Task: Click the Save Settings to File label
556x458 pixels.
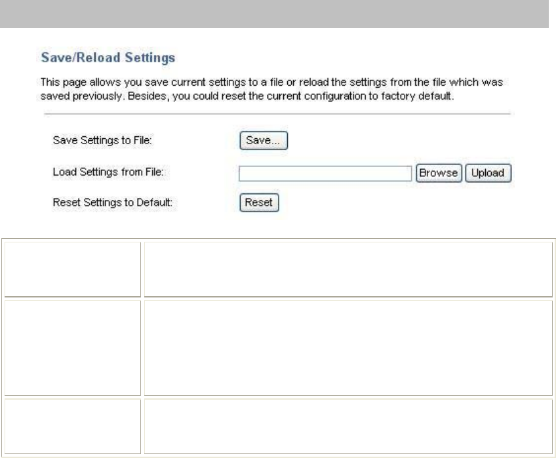Action: pyautogui.click(x=102, y=140)
